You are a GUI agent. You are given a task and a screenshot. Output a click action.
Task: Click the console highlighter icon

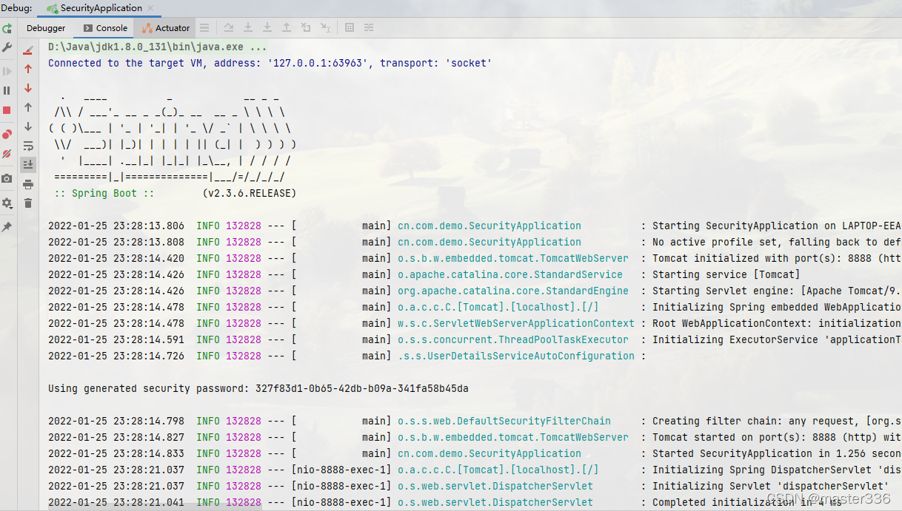point(28,50)
